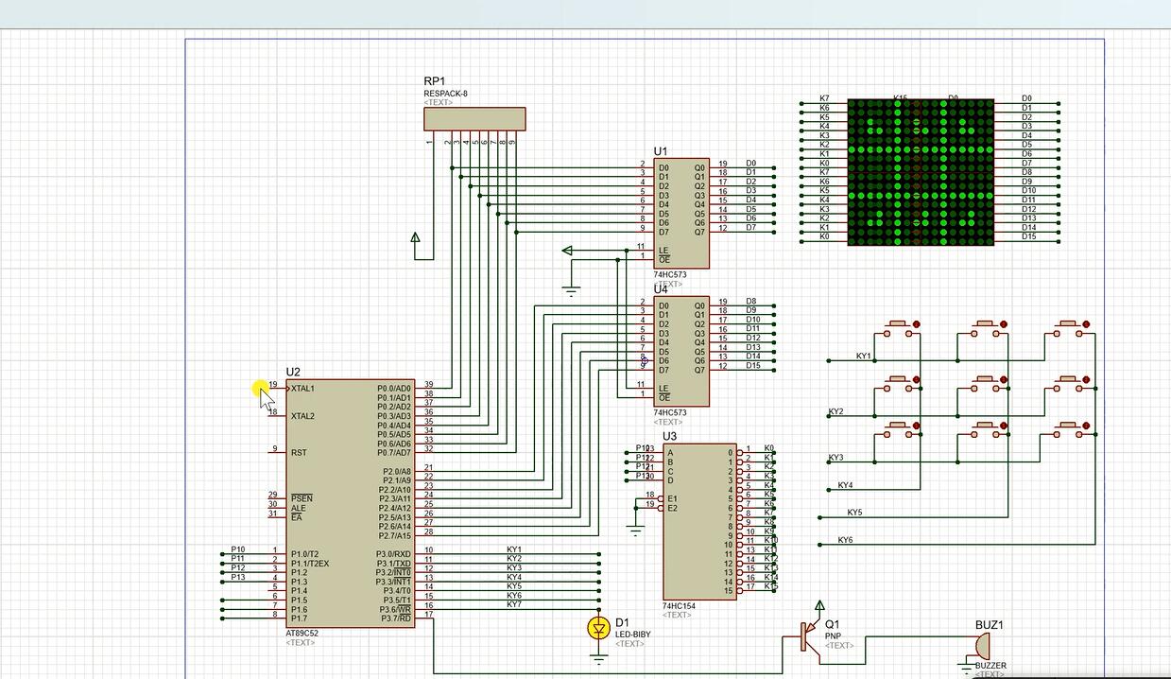Click the KY5 net label in keypad
The image size is (1171, 679).
tap(854, 513)
